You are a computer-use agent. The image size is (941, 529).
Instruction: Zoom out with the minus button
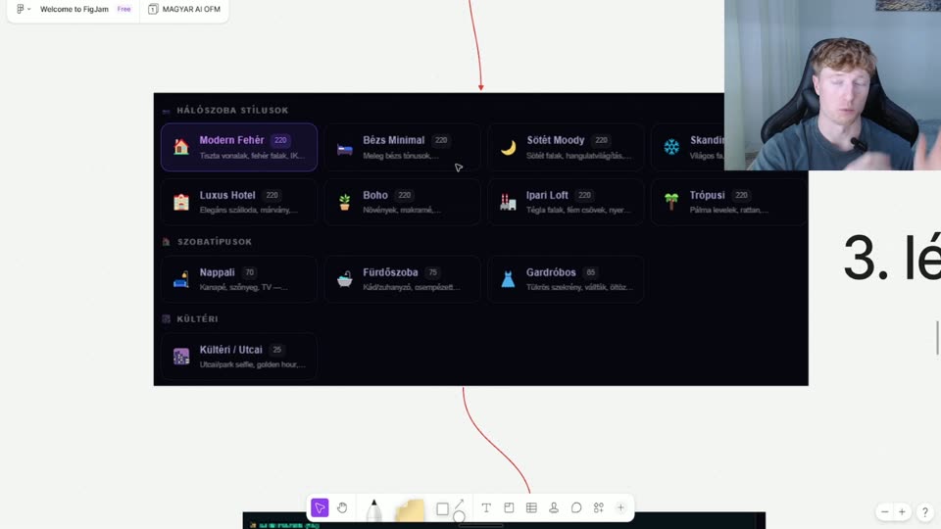click(884, 511)
